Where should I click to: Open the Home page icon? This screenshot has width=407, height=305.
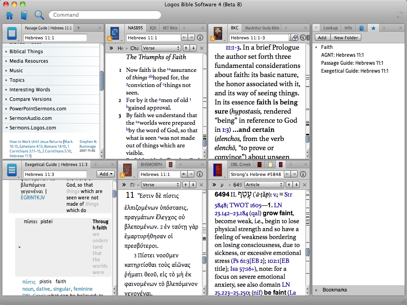tap(10, 15)
